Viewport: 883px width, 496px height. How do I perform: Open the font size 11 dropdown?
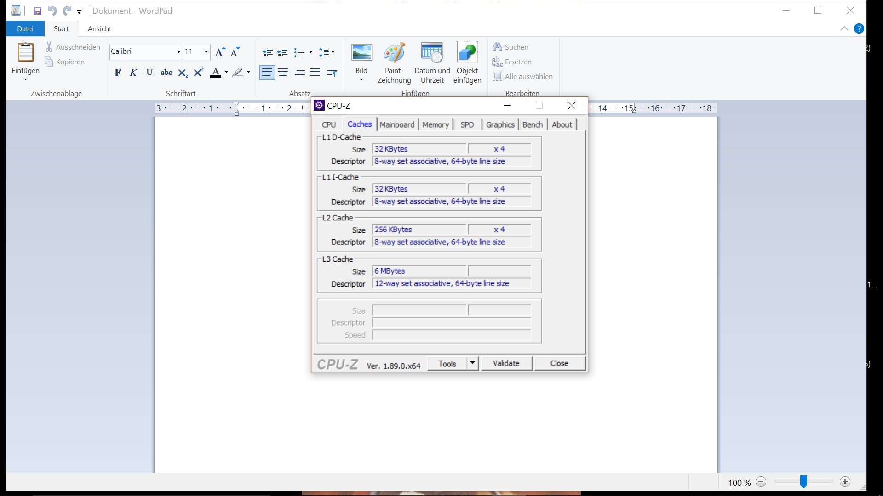pos(206,52)
